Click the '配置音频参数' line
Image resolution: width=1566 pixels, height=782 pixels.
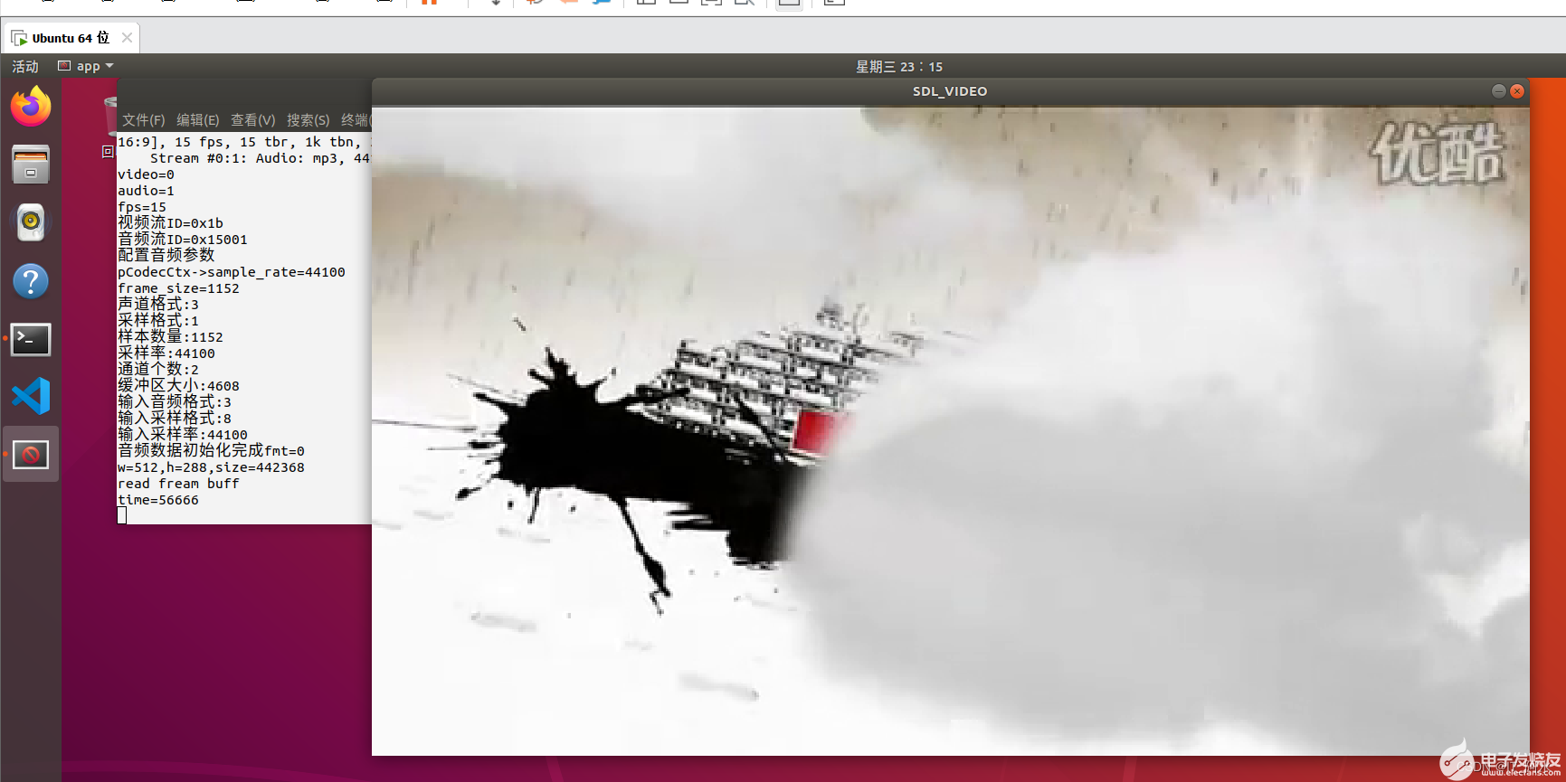(x=166, y=256)
